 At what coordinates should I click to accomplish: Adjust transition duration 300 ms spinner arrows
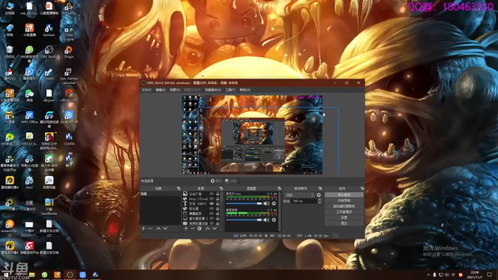pyautogui.click(x=319, y=201)
